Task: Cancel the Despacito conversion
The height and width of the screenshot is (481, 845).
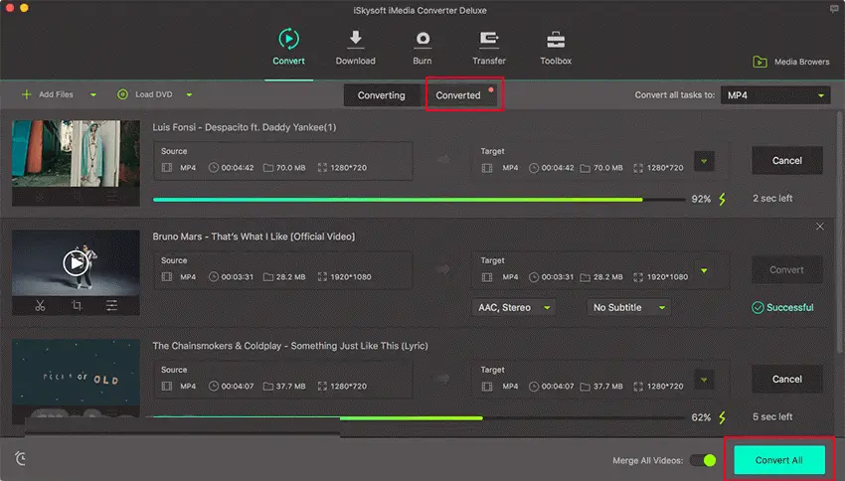Action: (786, 161)
